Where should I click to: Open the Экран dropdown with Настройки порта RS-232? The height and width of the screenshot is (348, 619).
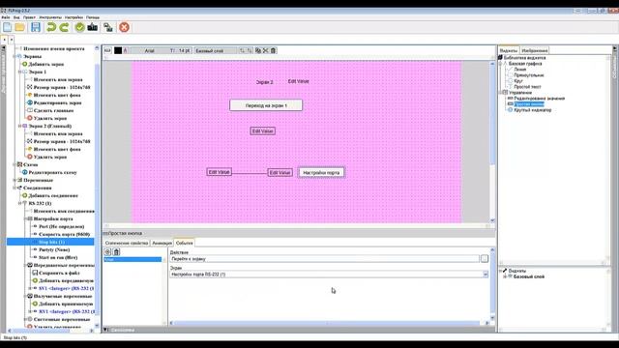click(x=329, y=275)
